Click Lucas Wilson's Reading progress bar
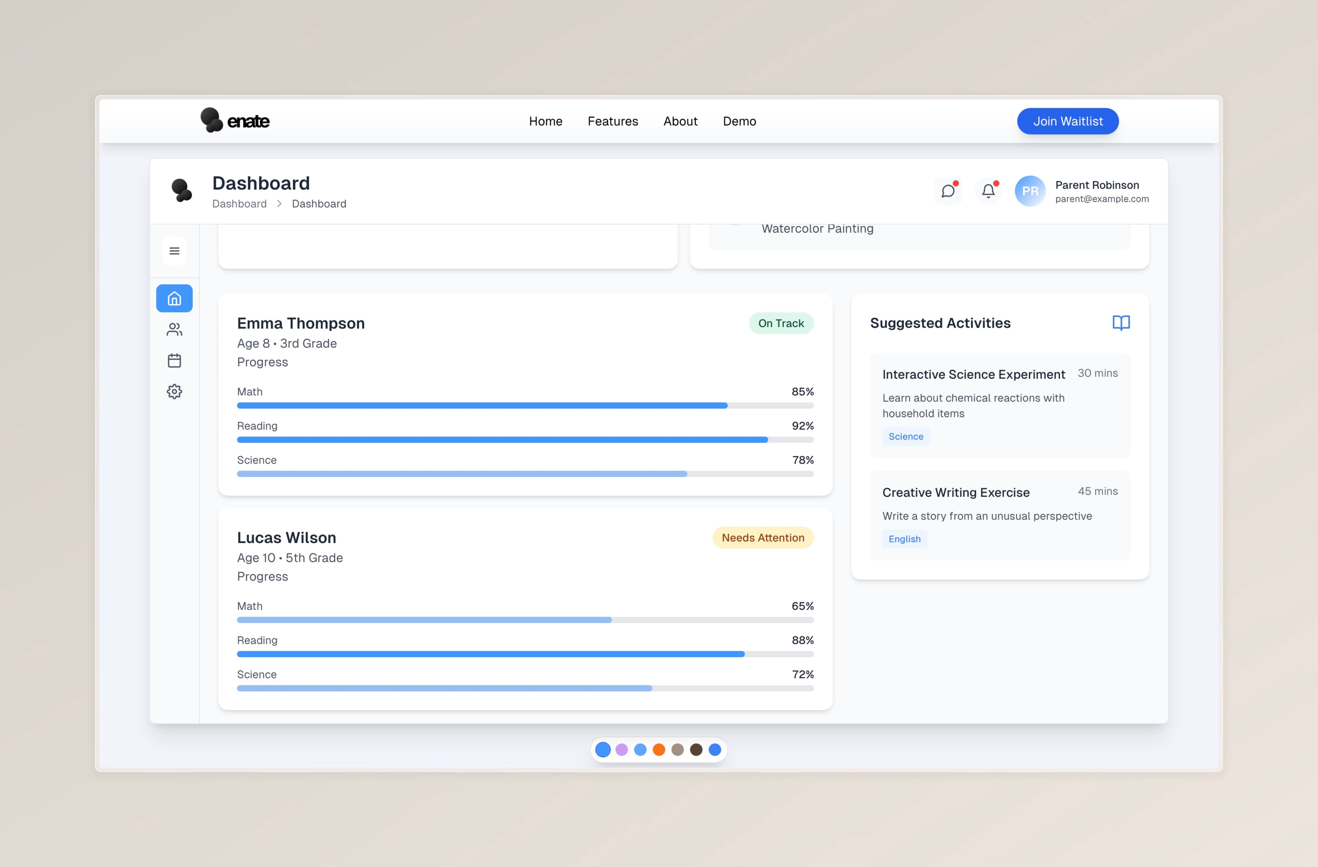 tap(525, 654)
